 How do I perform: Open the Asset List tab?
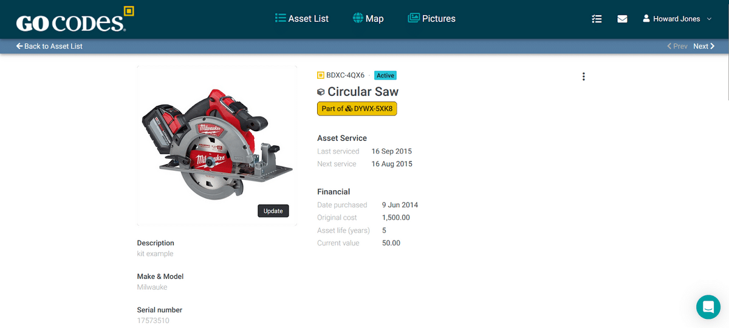(x=302, y=18)
